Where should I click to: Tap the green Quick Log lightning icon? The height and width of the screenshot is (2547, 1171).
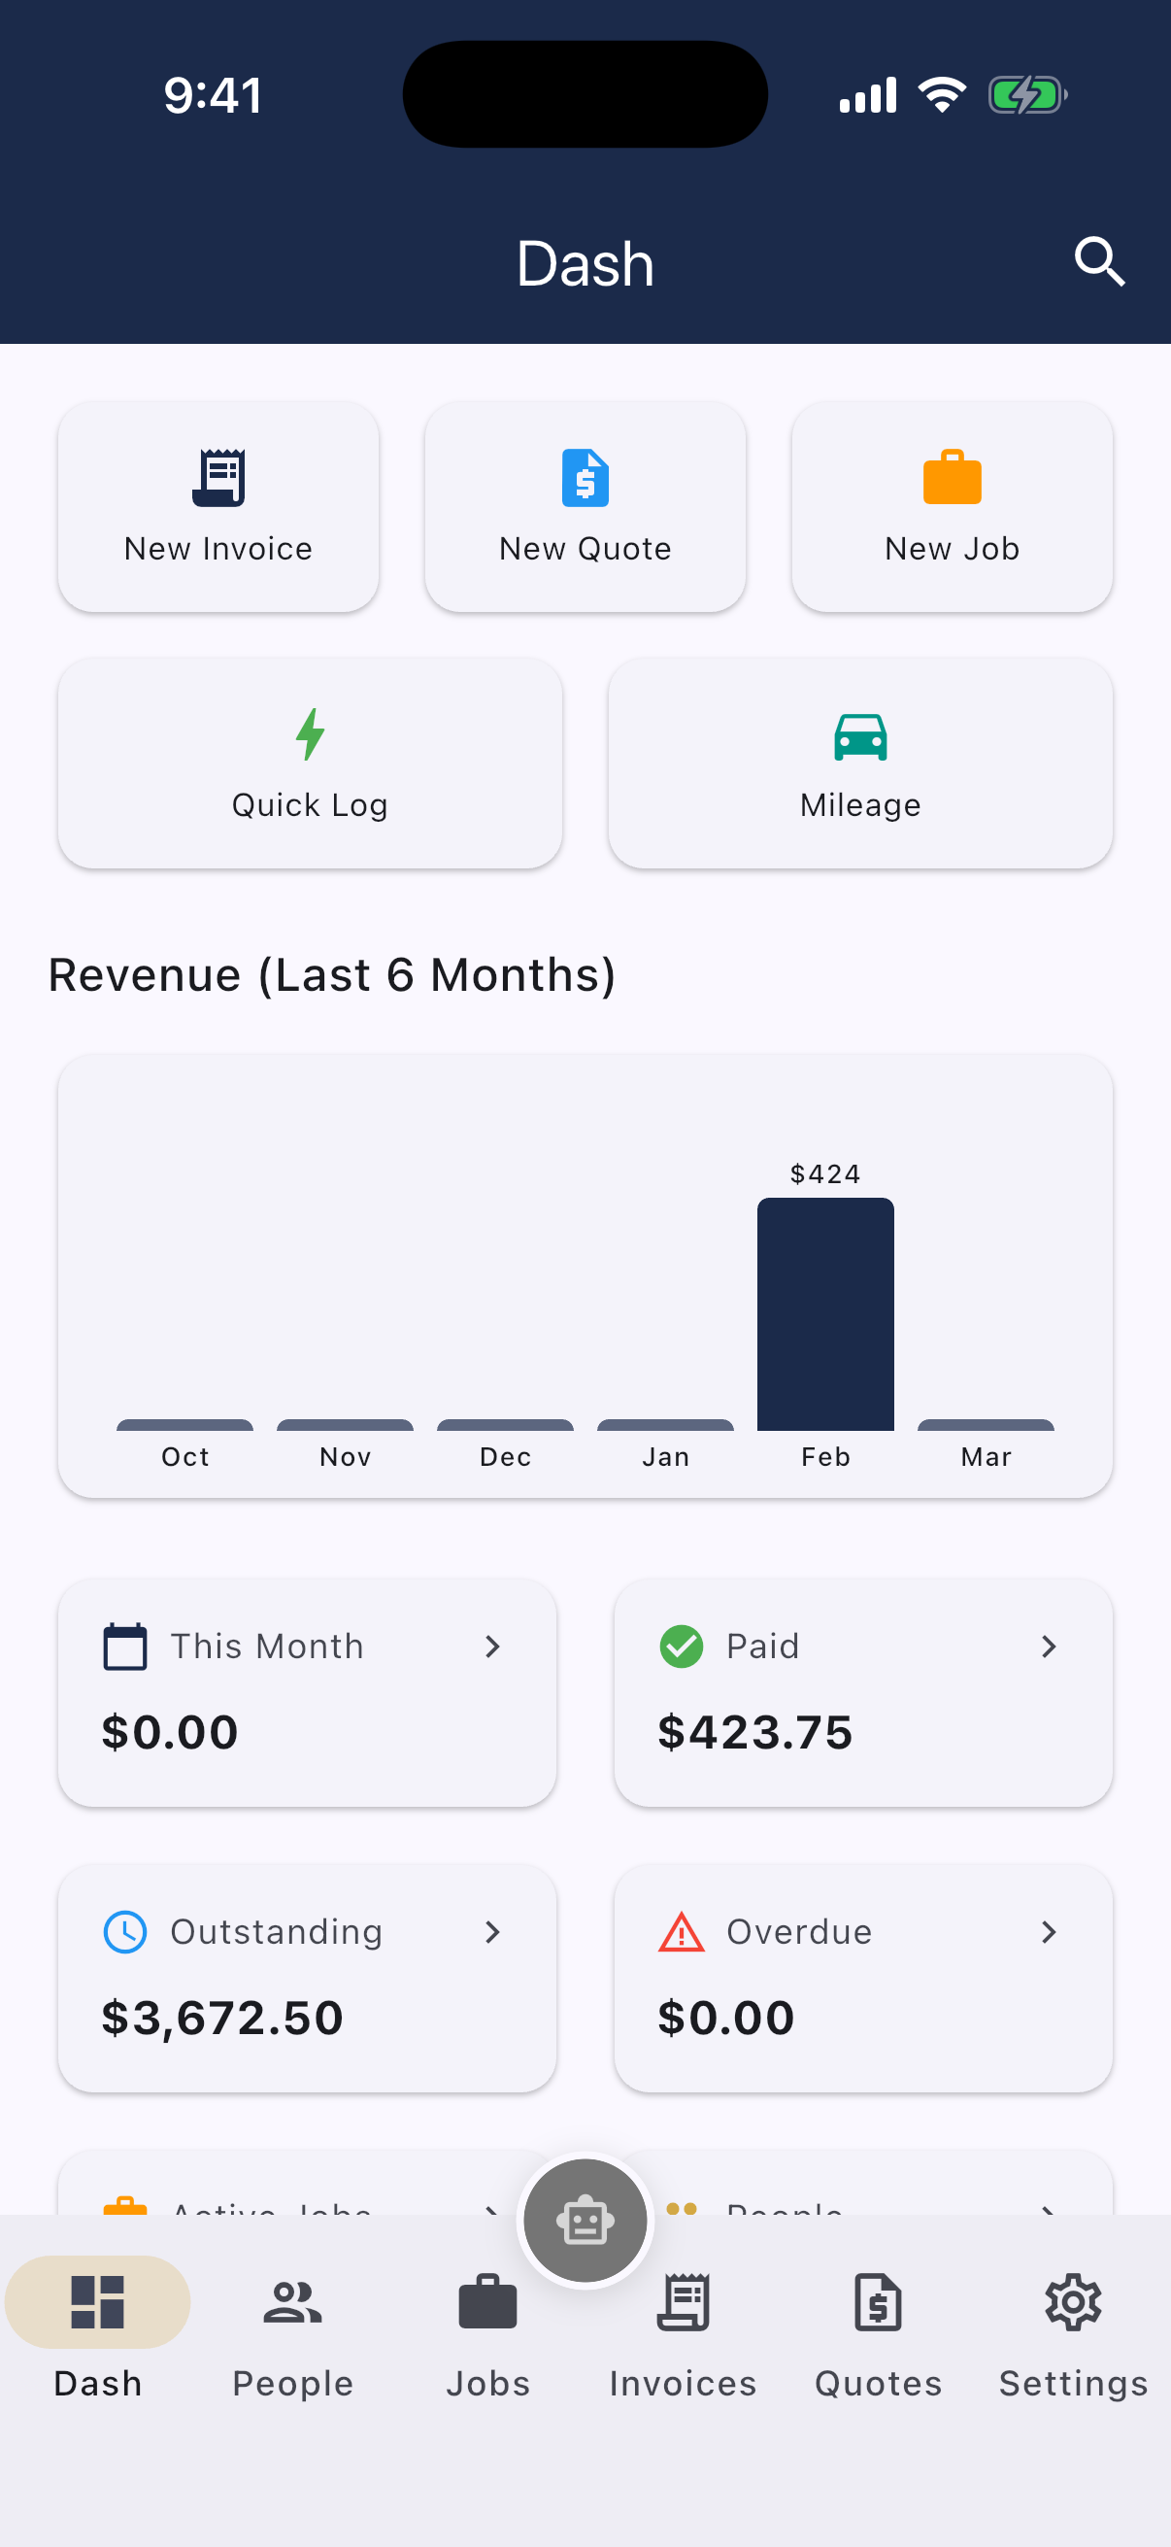[311, 733]
